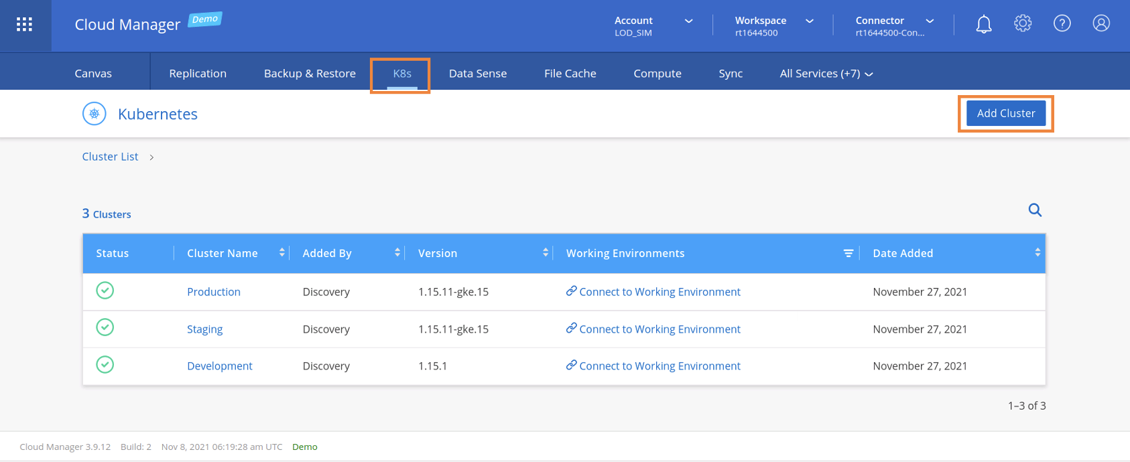Click the Status column header

tap(112, 253)
